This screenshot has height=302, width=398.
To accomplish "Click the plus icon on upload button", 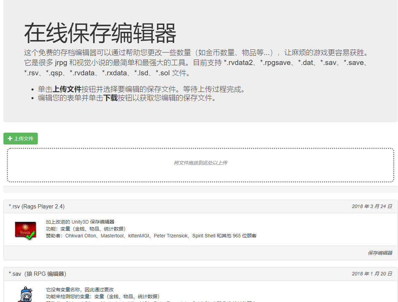I will (10, 139).
